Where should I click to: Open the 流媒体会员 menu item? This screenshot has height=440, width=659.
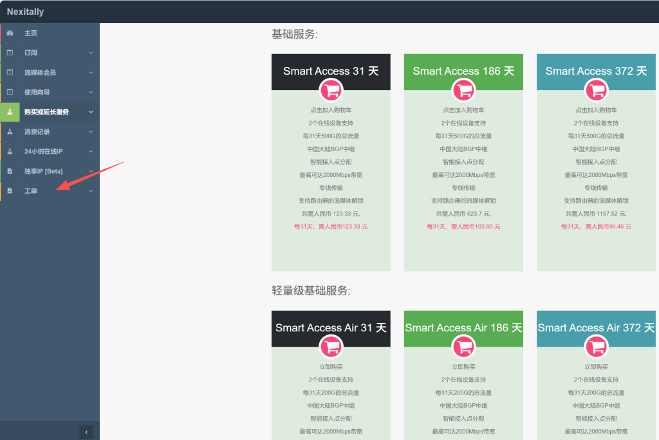pos(50,72)
